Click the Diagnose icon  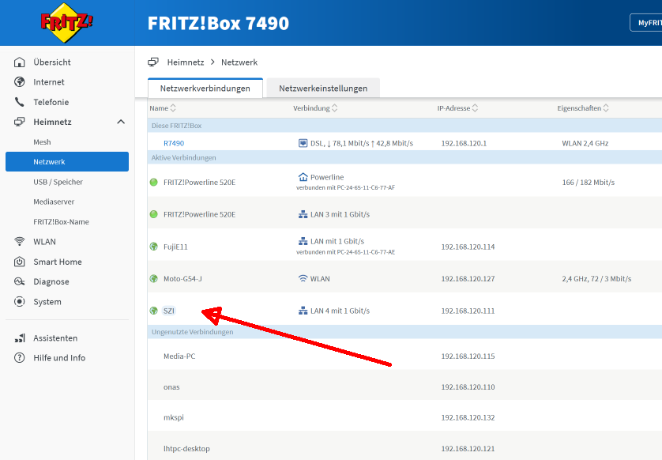[x=20, y=281]
